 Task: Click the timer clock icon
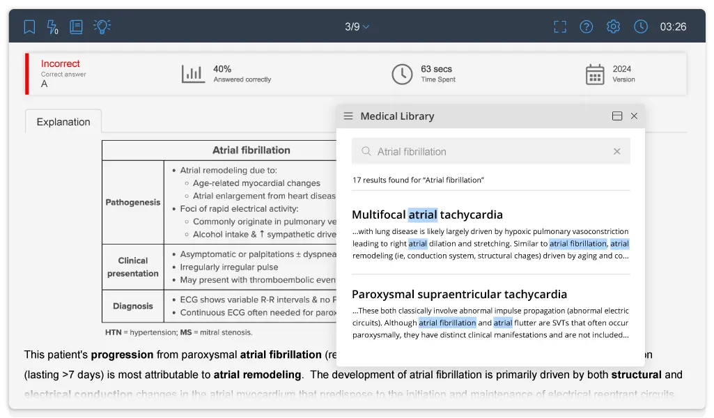(x=641, y=26)
